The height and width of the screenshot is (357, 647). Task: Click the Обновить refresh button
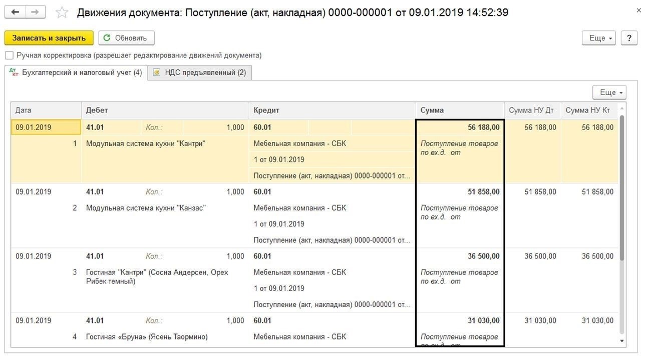click(x=126, y=38)
